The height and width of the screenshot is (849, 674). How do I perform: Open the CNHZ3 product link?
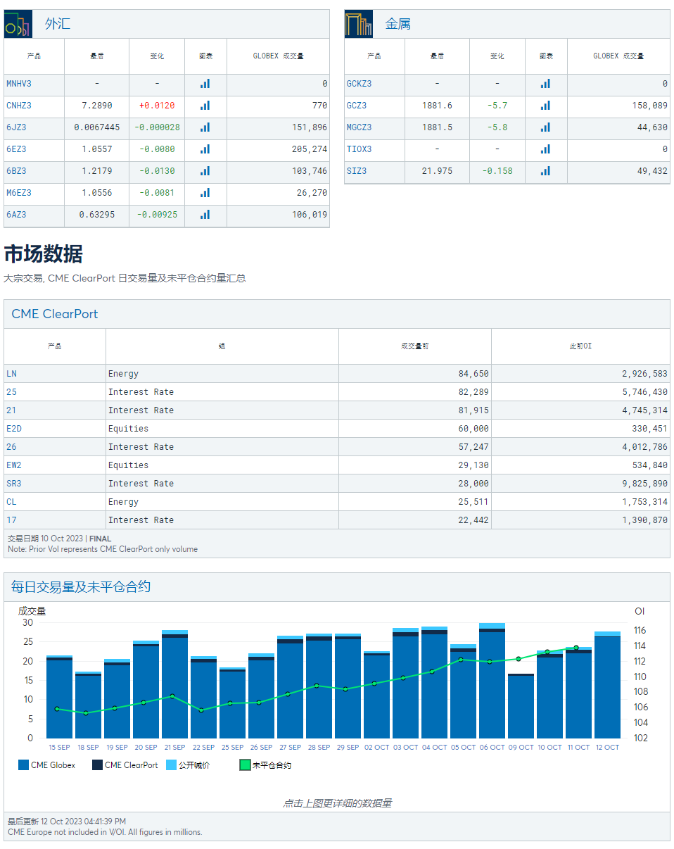pos(19,106)
